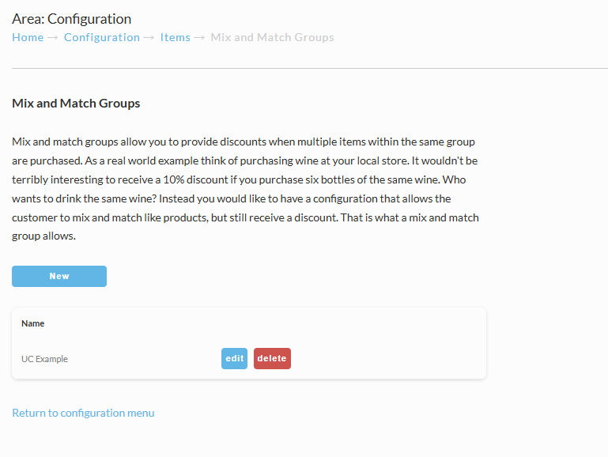Click the Area: Configuration page title
608x457 pixels.
pyautogui.click(x=72, y=19)
